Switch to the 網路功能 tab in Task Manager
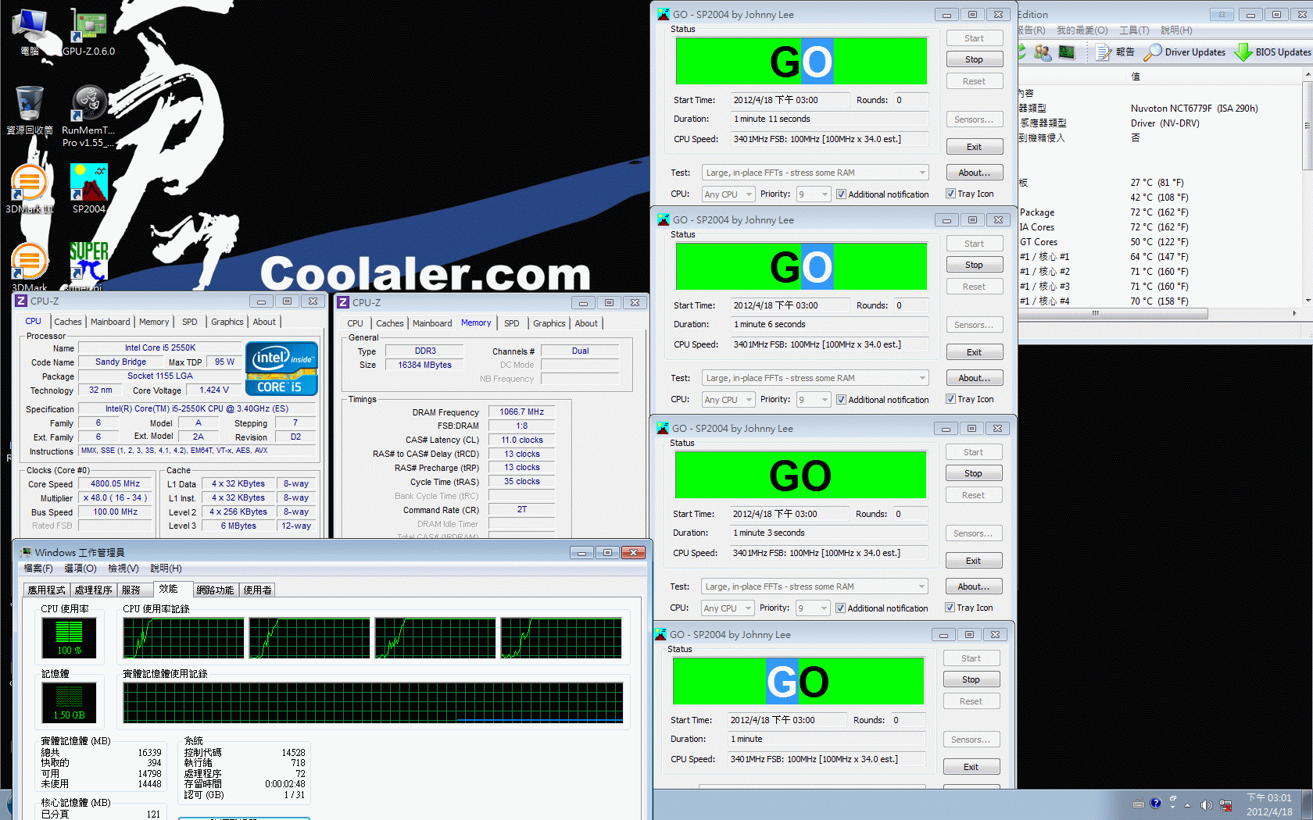Image resolution: width=1313 pixels, height=820 pixels. coord(215,590)
